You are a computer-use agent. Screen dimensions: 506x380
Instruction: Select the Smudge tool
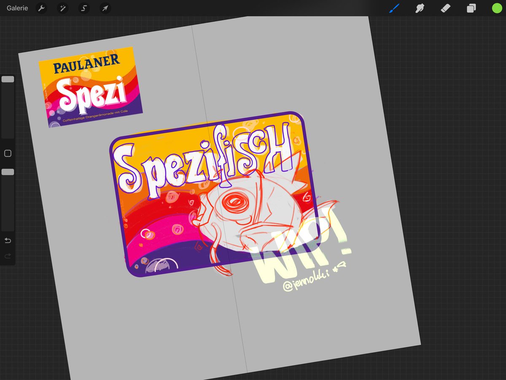click(x=420, y=8)
